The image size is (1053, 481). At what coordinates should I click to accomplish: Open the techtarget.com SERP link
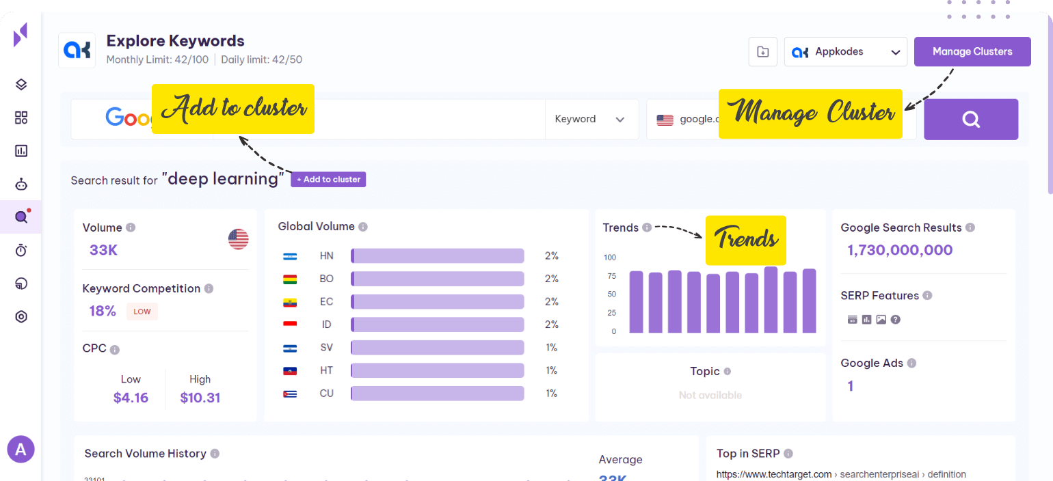point(773,474)
